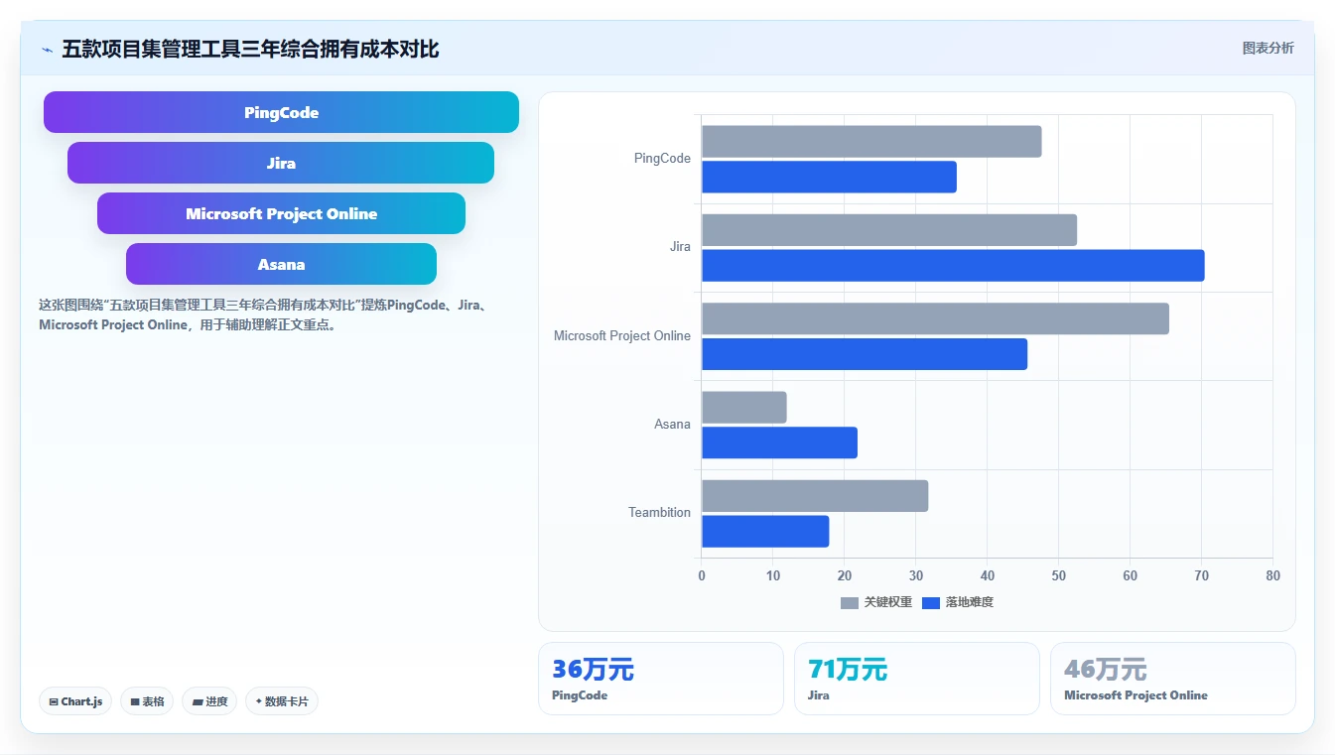The width and height of the screenshot is (1335, 755).
Task: Click the Microsoft Project Online y-axis label
Action: tap(622, 335)
